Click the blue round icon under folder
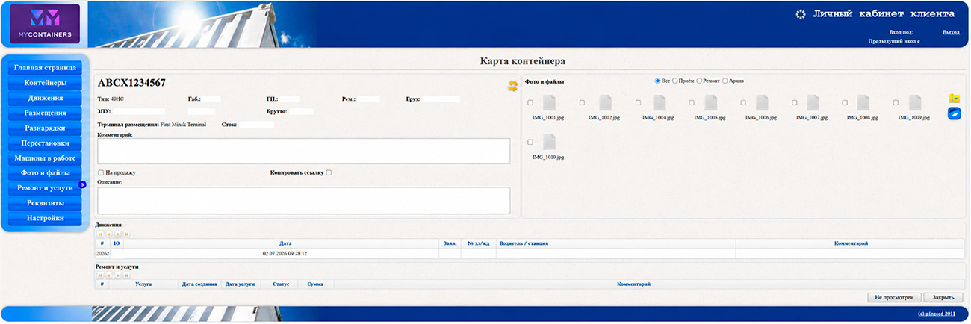Image resolution: width=971 pixels, height=324 pixels. point(954,113)
